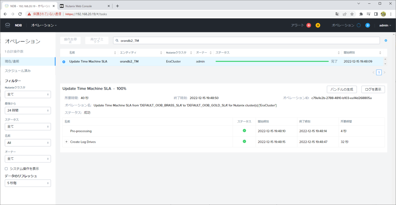The width and height of the screenshot is (396, 205).
Task: Open the 最後から 24 時間 dropdown
Action: pyautogui.click(x=28, y=111)
